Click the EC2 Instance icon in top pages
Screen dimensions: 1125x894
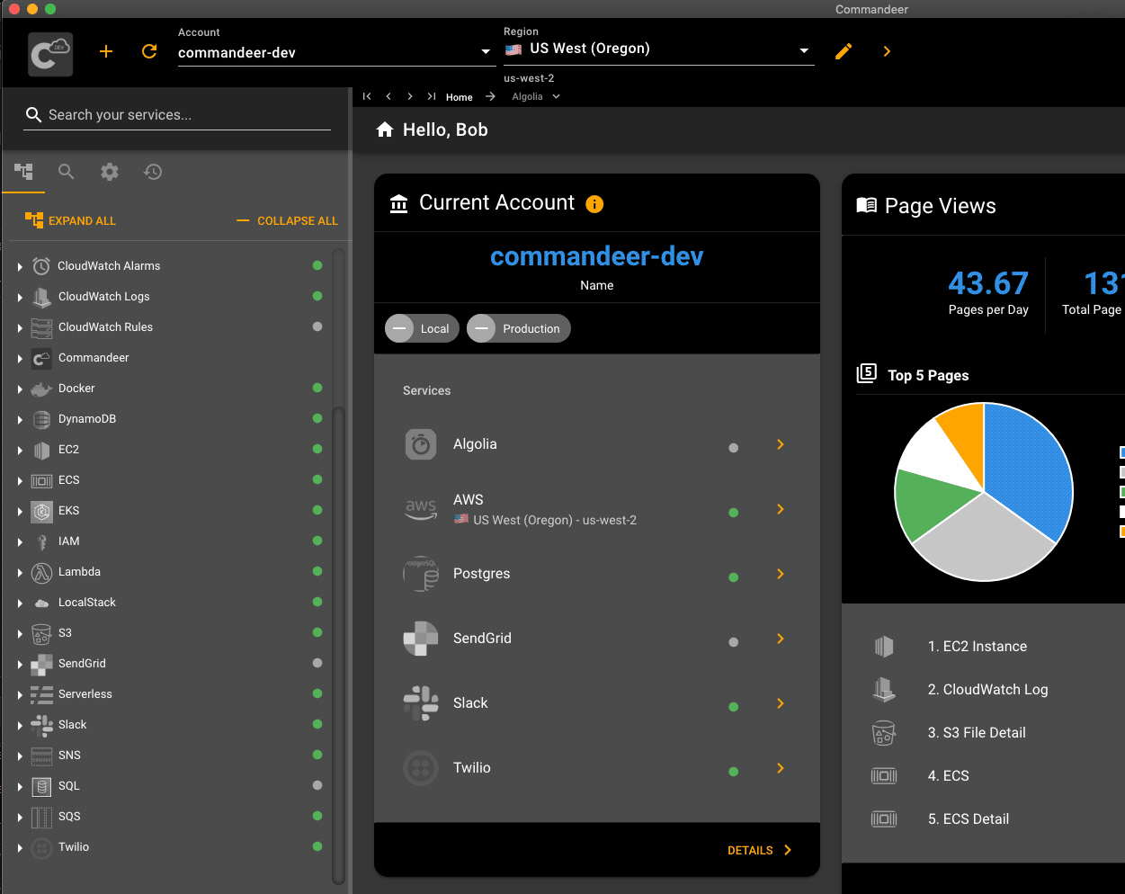coord(884,647)
